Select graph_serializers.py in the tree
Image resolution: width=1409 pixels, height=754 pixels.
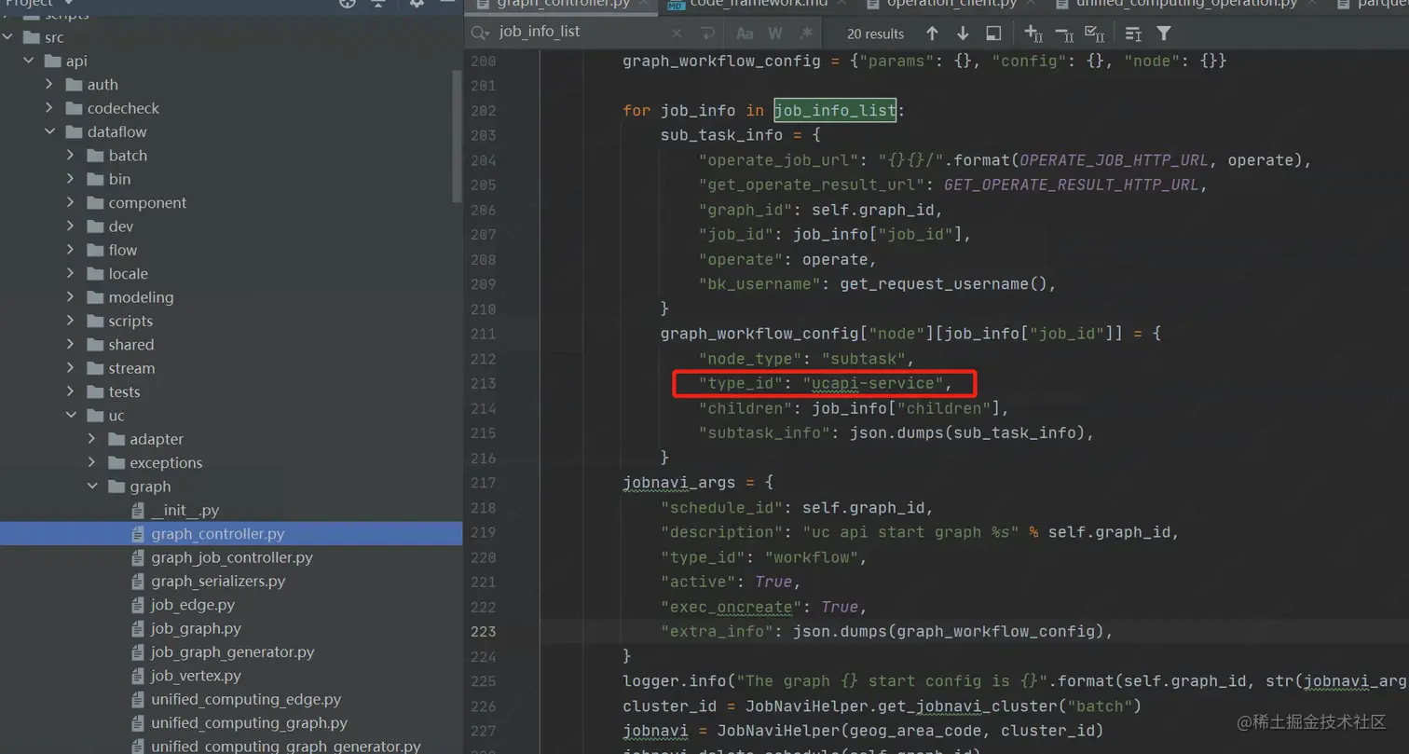click(218, 582)
